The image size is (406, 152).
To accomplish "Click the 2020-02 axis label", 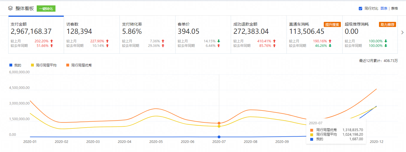I will pyautogui.click(x=62, y=141).
